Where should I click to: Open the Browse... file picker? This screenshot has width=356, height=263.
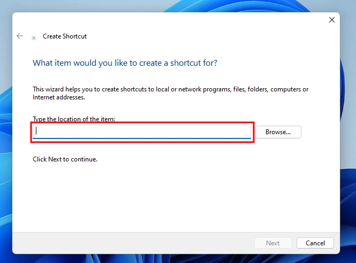click(278, 132)
